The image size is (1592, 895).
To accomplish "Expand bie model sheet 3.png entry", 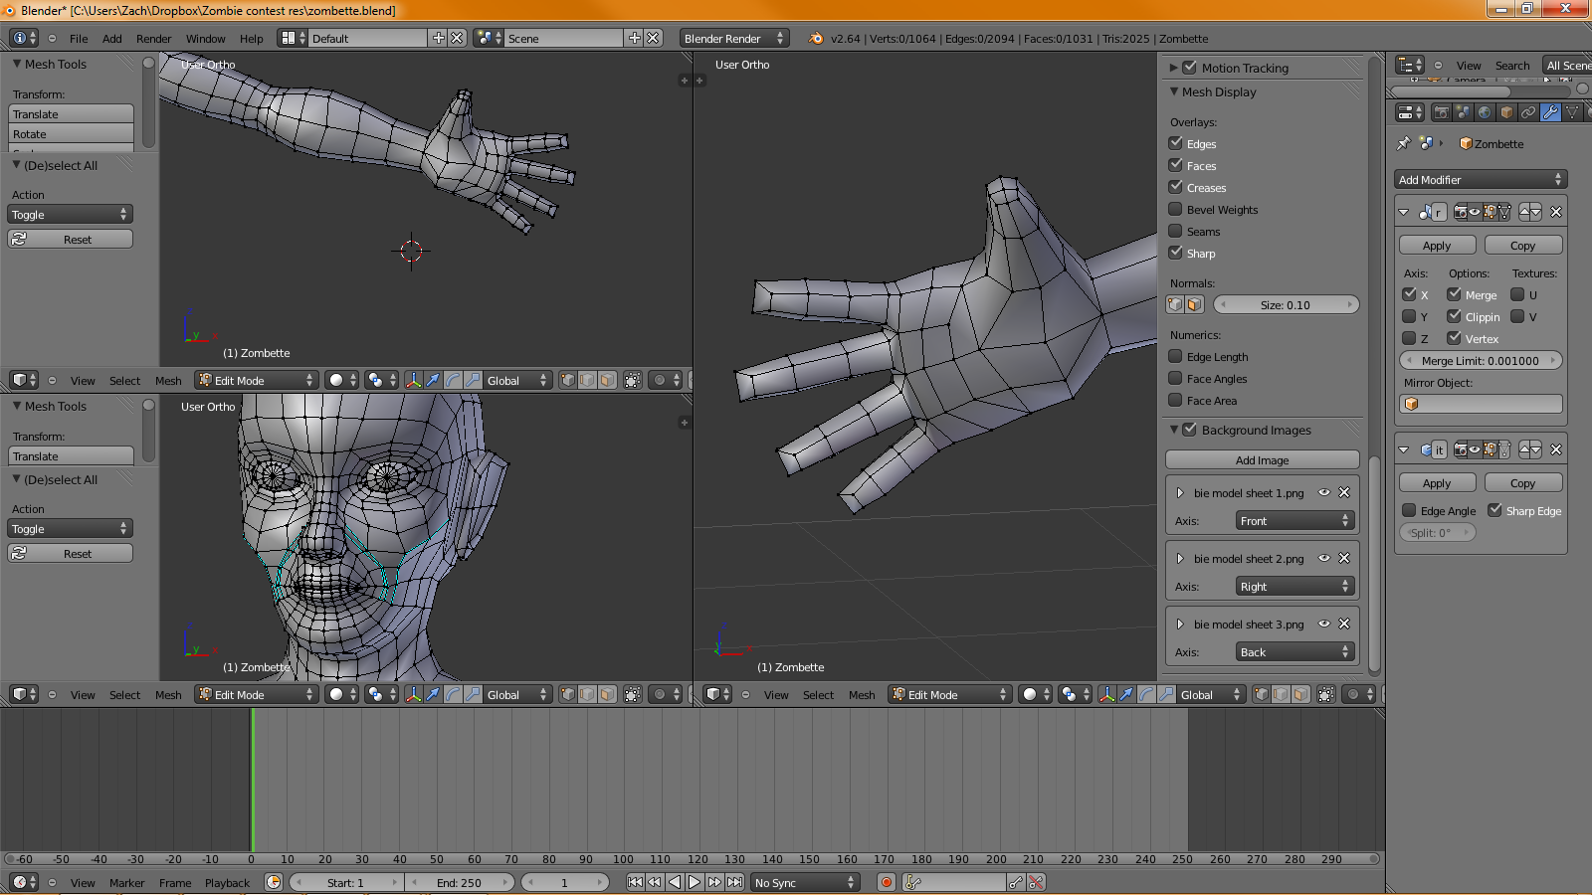I will (x=1180, y=624).
